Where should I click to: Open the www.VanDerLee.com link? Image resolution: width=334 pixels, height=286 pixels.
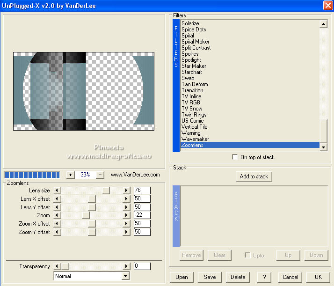coord(135,175)
